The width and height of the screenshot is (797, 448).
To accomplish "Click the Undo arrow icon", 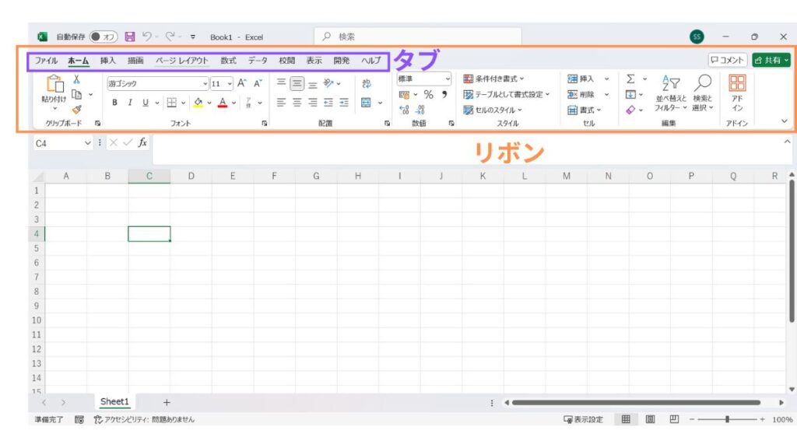I will [147, 36].
